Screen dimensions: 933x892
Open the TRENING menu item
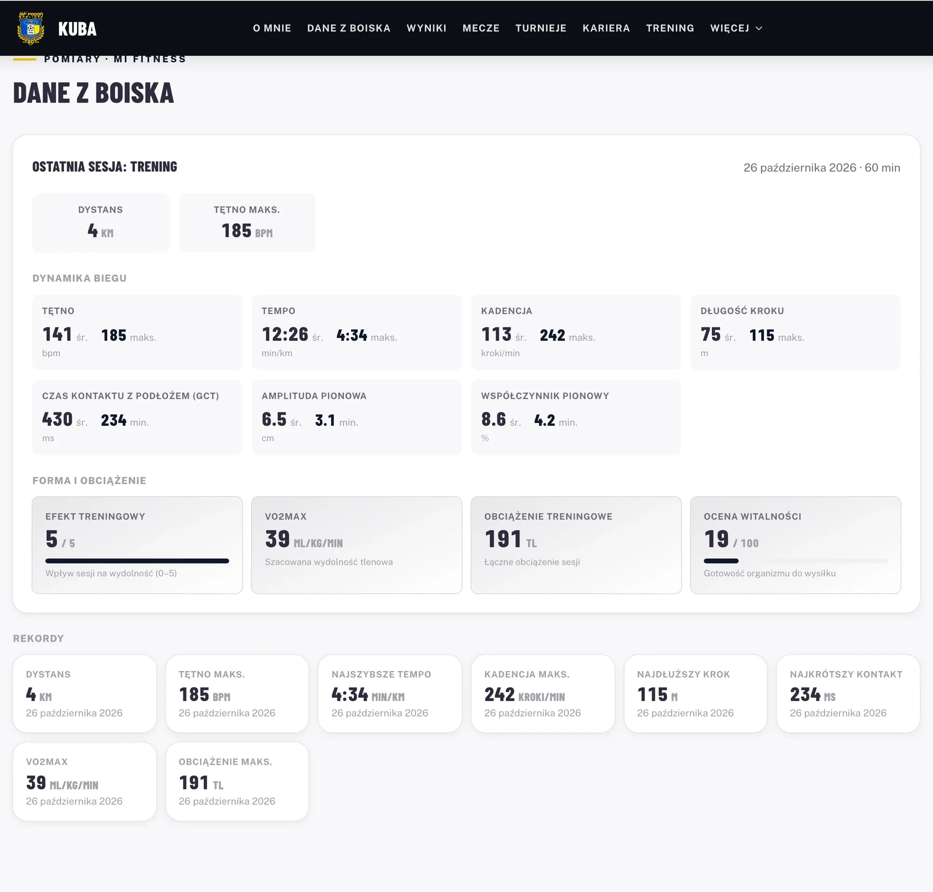tap(670, 28)
